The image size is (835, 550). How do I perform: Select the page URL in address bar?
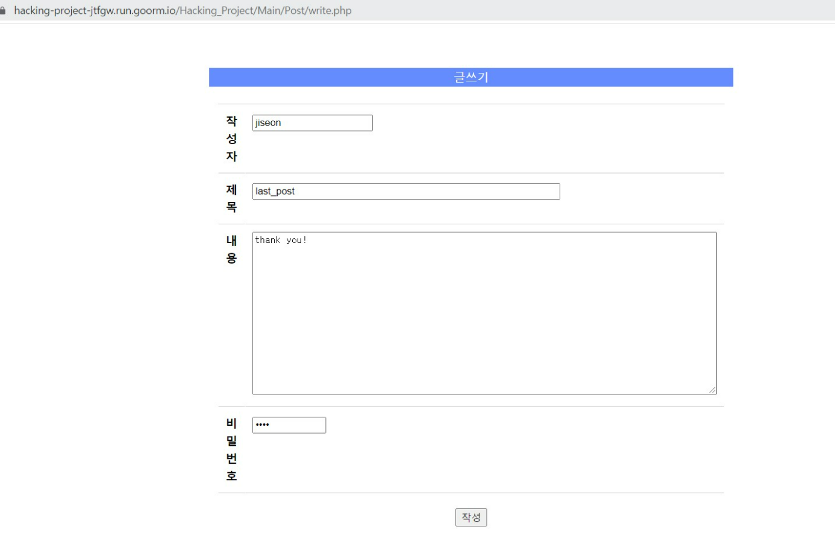click(x=183, y=10)
